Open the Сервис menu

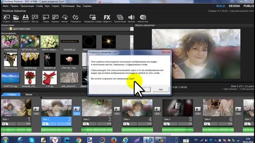click(55, 6)
